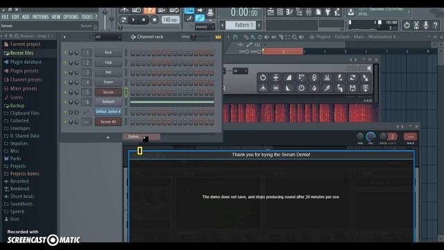Open the Channel rack options arrow menu
The width and height of the screenshot is (444, 250).
65,37
